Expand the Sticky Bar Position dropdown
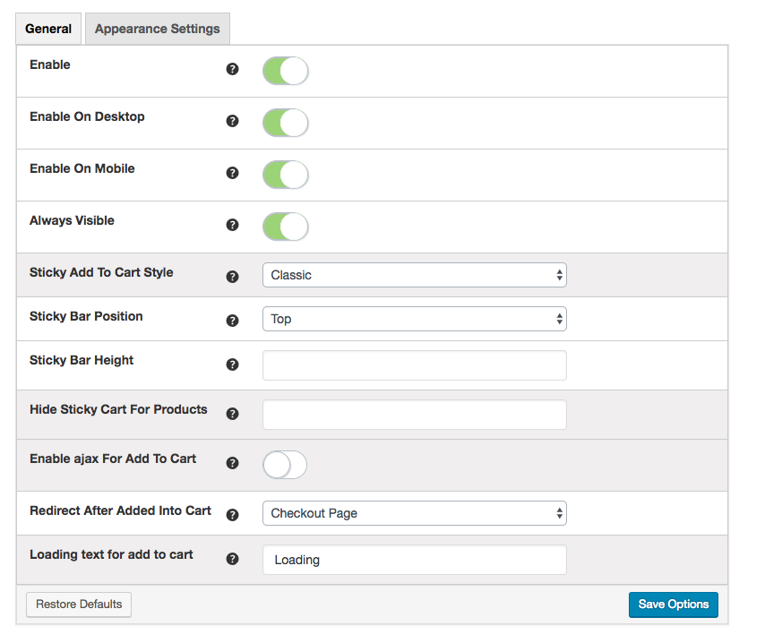 click(414, 319)
